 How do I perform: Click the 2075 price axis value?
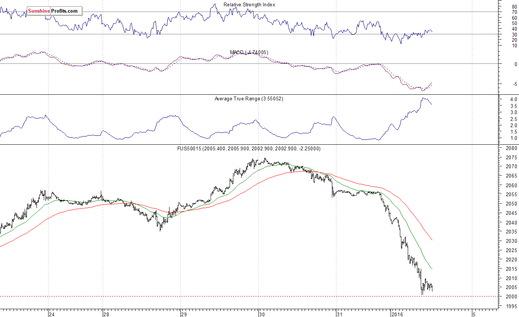tap(512, 157)
